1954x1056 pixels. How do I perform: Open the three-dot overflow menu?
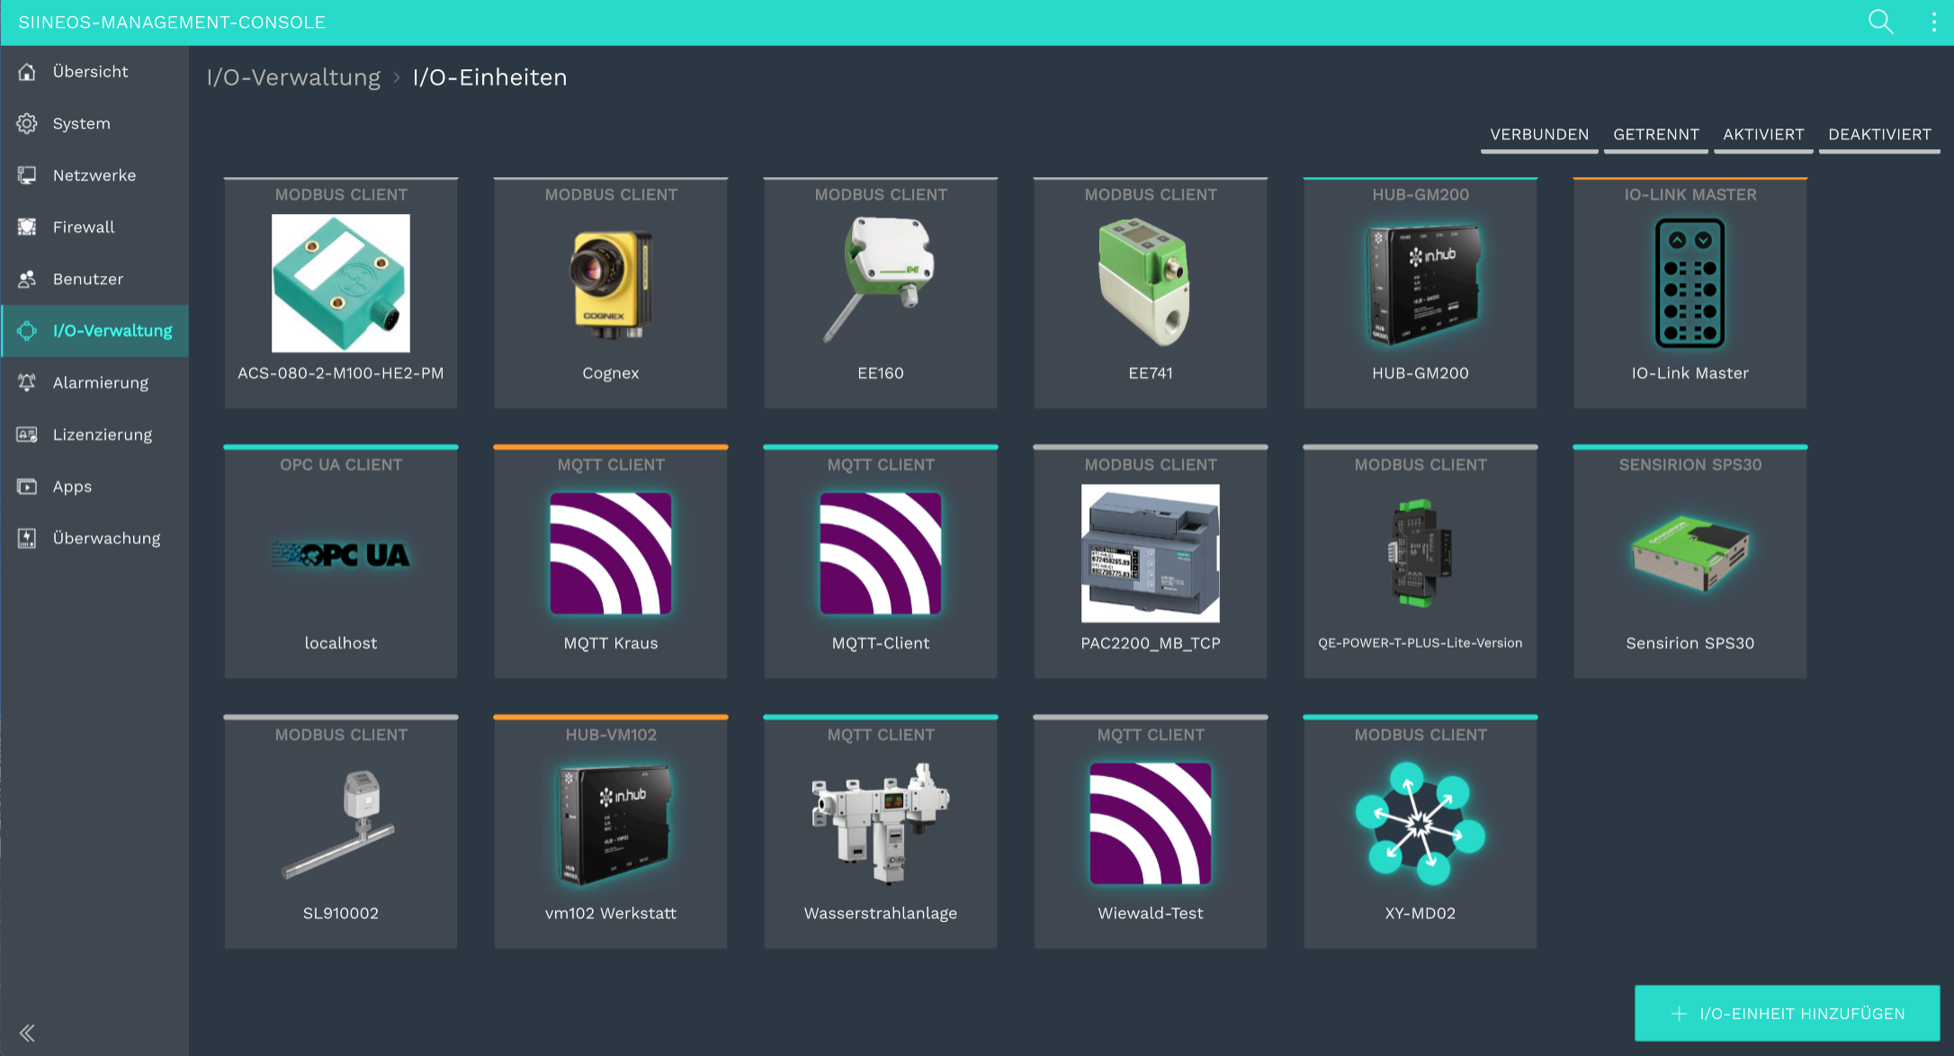[1934, 22]
